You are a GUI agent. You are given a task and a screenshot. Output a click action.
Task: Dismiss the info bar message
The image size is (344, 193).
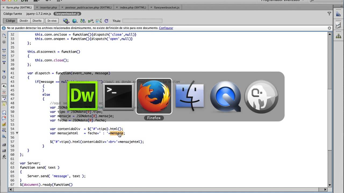tap(329, 28)
